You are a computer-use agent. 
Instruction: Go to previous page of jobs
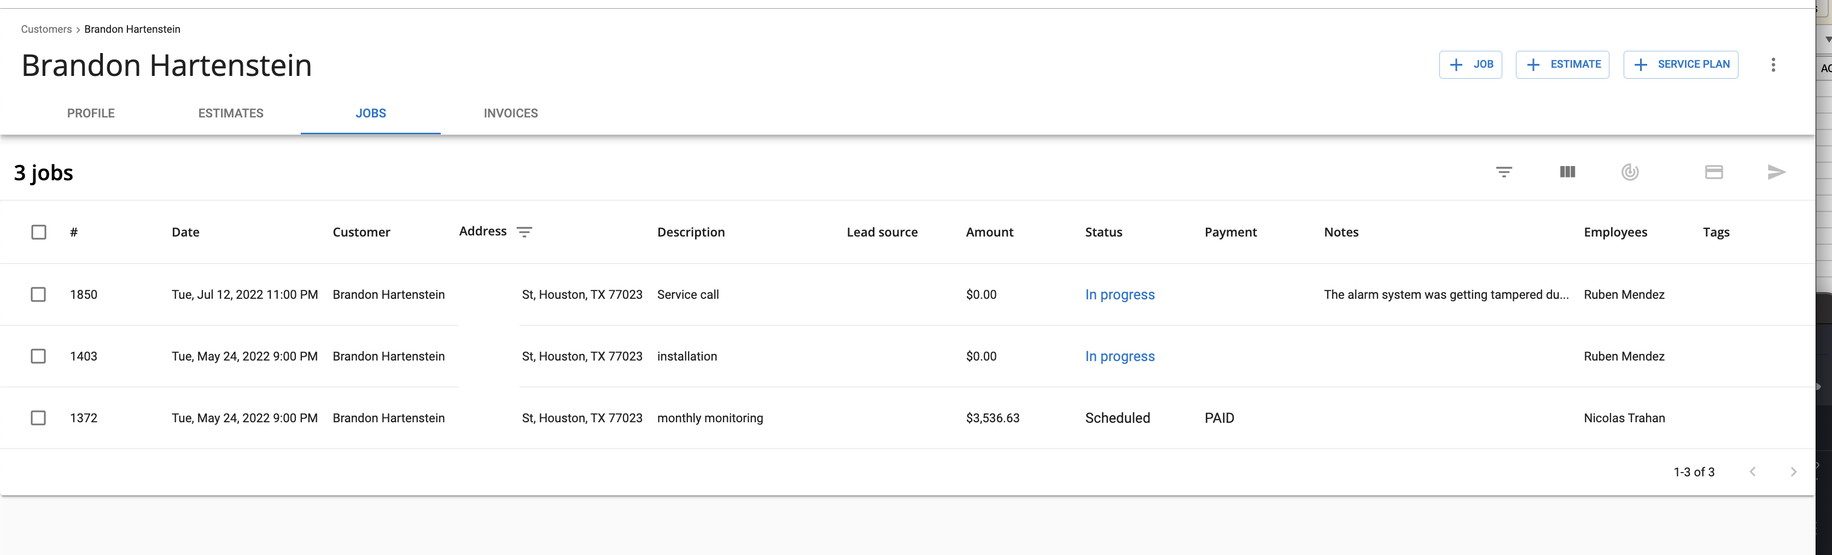(x=1752, y=472)
